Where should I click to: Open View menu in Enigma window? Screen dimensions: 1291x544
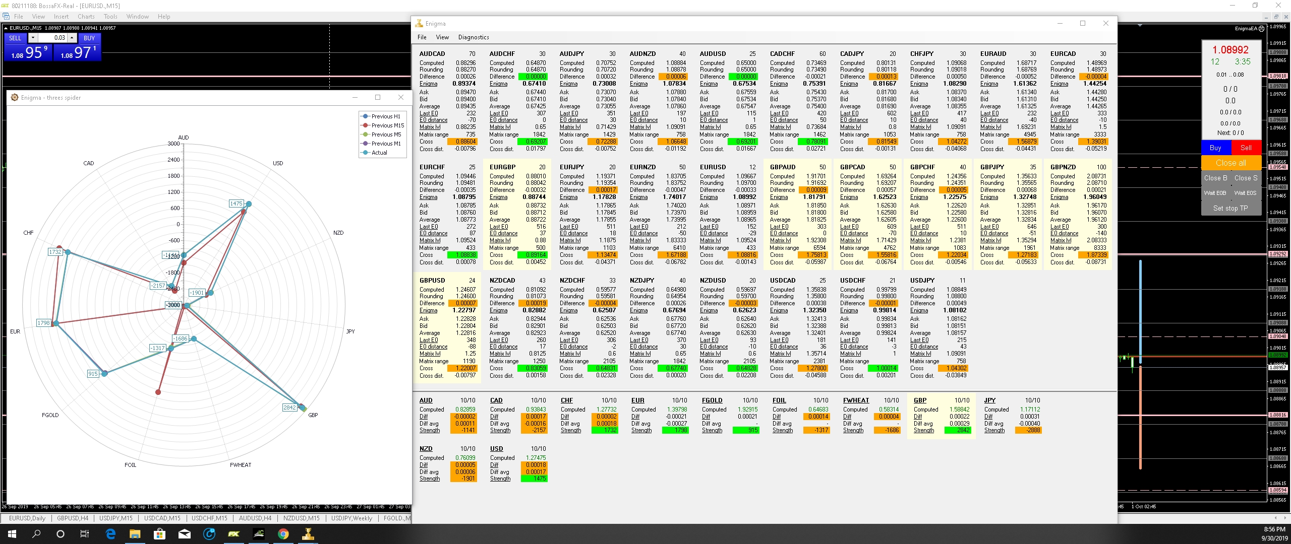point(442,37)
